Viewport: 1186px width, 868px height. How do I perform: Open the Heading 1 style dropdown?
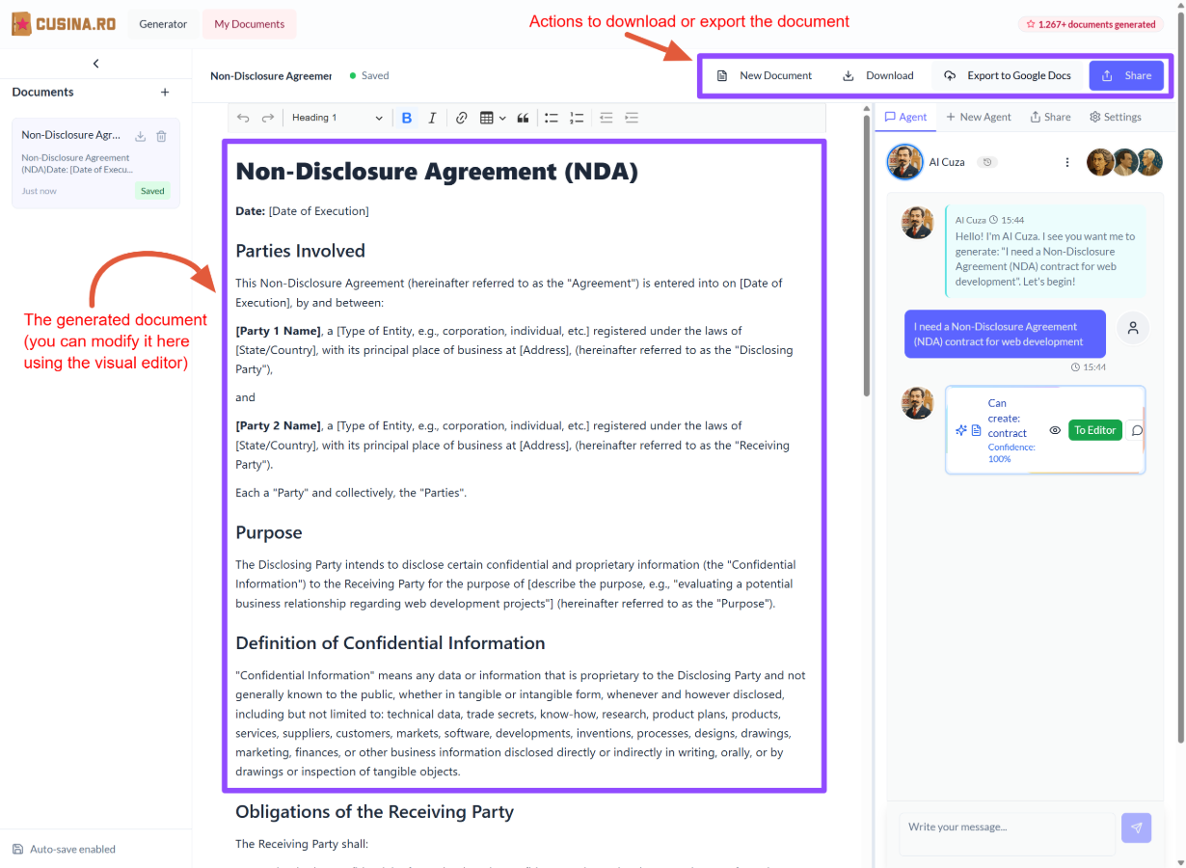click(337, 118)
